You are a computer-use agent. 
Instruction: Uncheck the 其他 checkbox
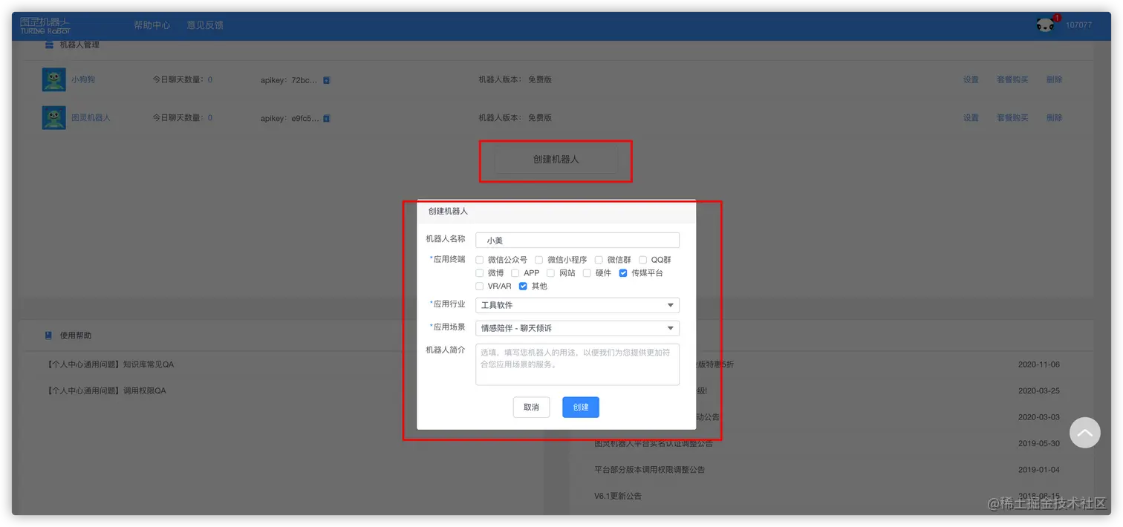(x=523, y=287)
